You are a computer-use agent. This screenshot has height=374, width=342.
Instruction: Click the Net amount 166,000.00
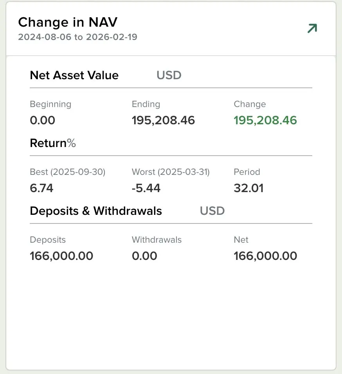coord(265,256)
